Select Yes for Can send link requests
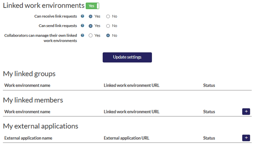 [91, 26]
